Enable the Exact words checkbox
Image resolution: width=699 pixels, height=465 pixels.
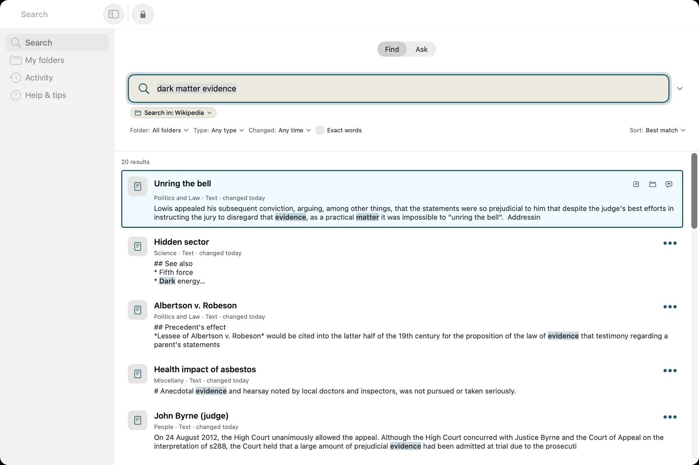pos(320,130)
